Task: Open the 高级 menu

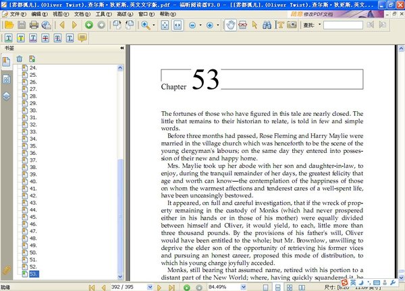Action: [x=125, y=14]
